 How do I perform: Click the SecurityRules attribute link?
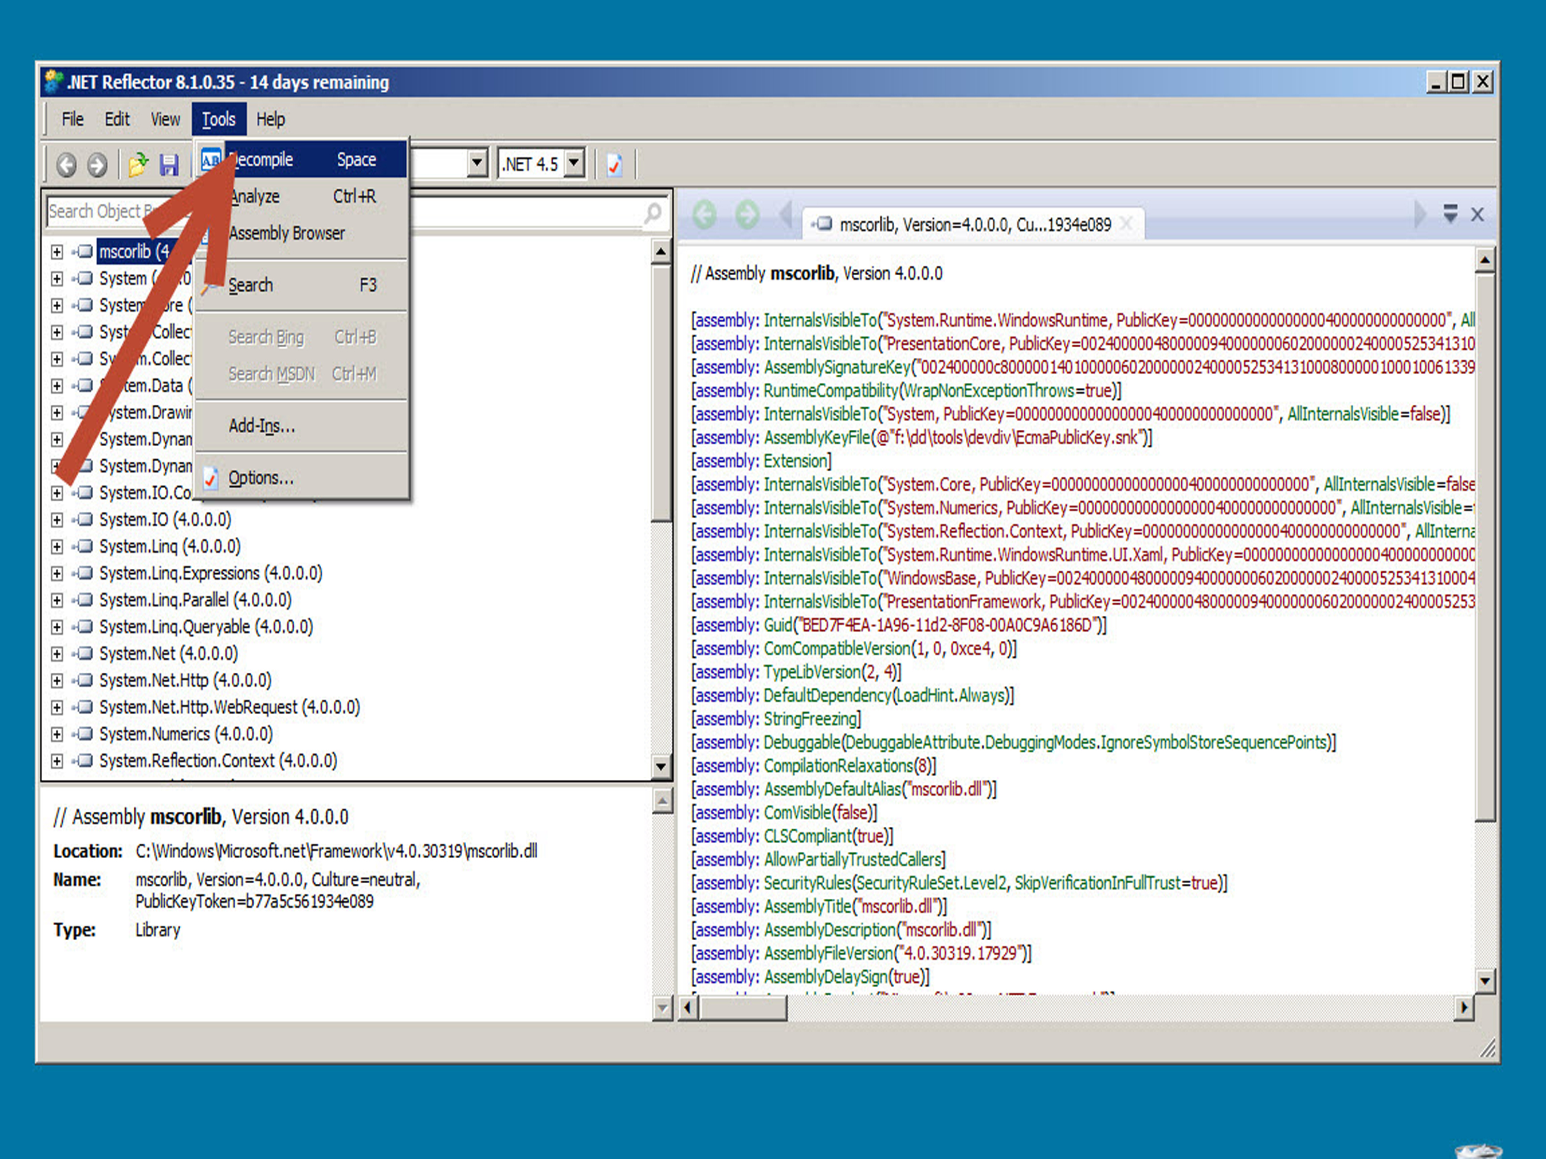807,883
